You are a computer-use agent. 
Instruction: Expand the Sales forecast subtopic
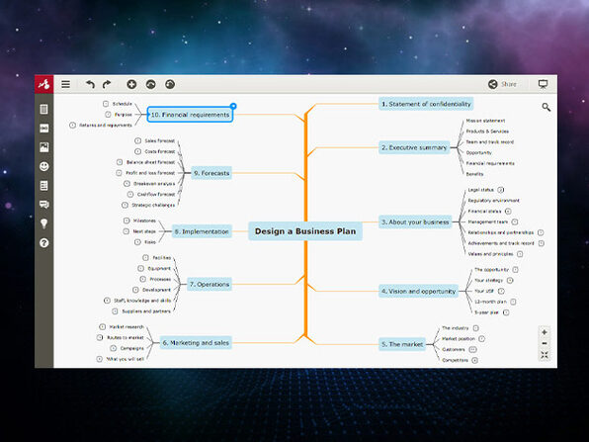click(x=137, y=140)
